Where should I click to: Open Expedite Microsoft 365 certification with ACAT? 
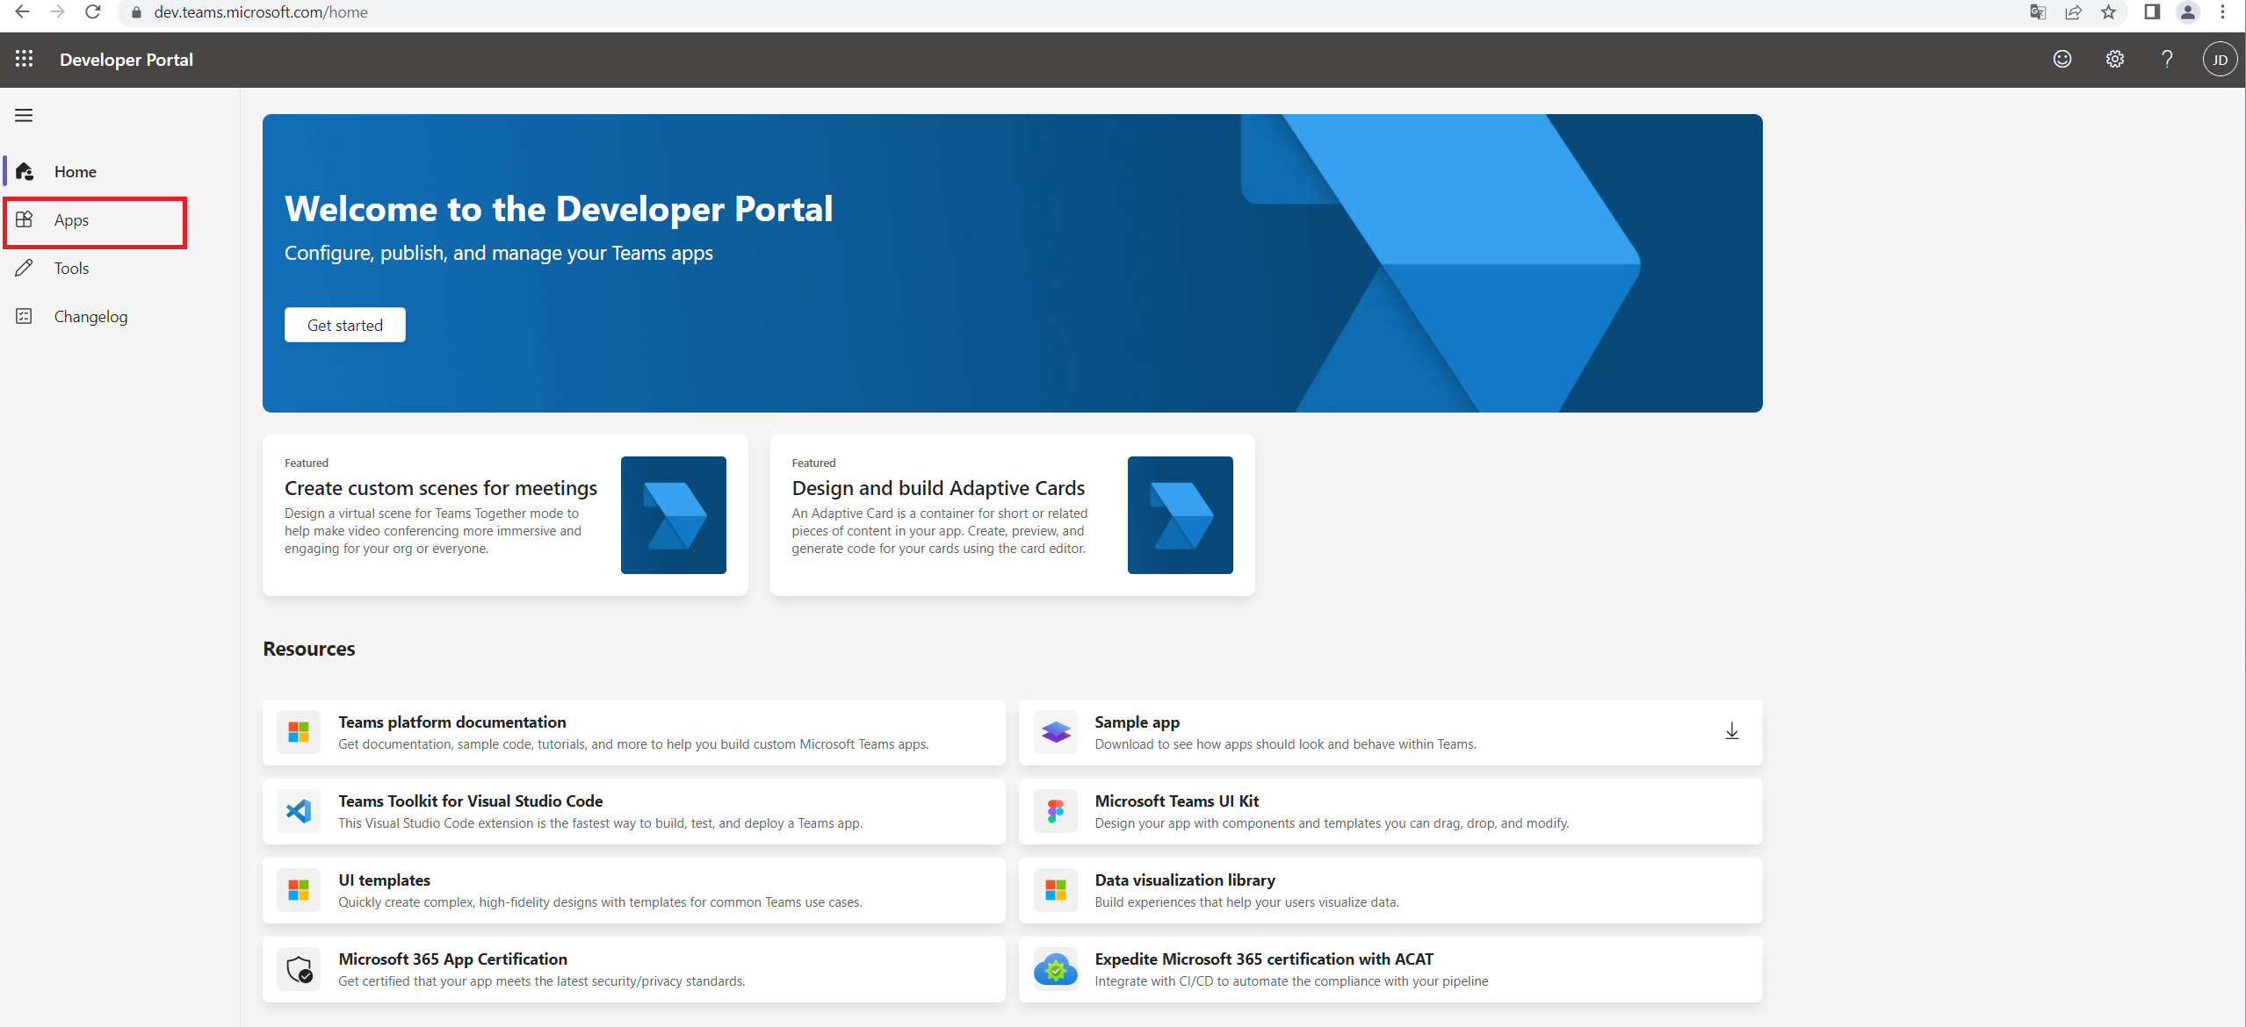tap(1390, 969)
